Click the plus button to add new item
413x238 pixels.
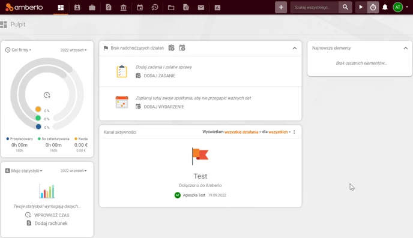(x=281, y=7)
